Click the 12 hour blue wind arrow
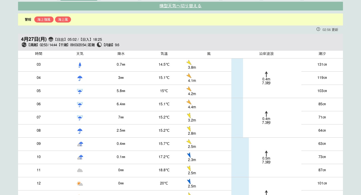 click(x=189, y=181)
